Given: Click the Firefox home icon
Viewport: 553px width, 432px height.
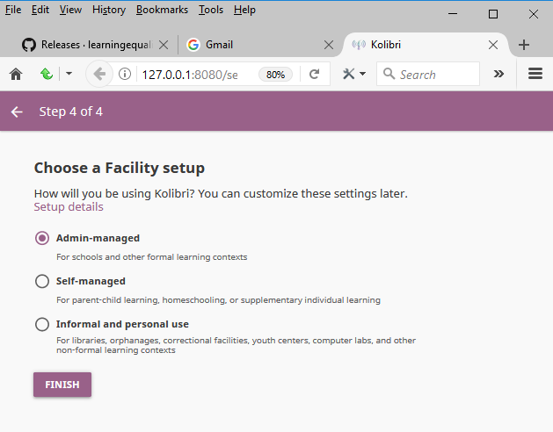Looking at the screenshot, I should 16,75.
